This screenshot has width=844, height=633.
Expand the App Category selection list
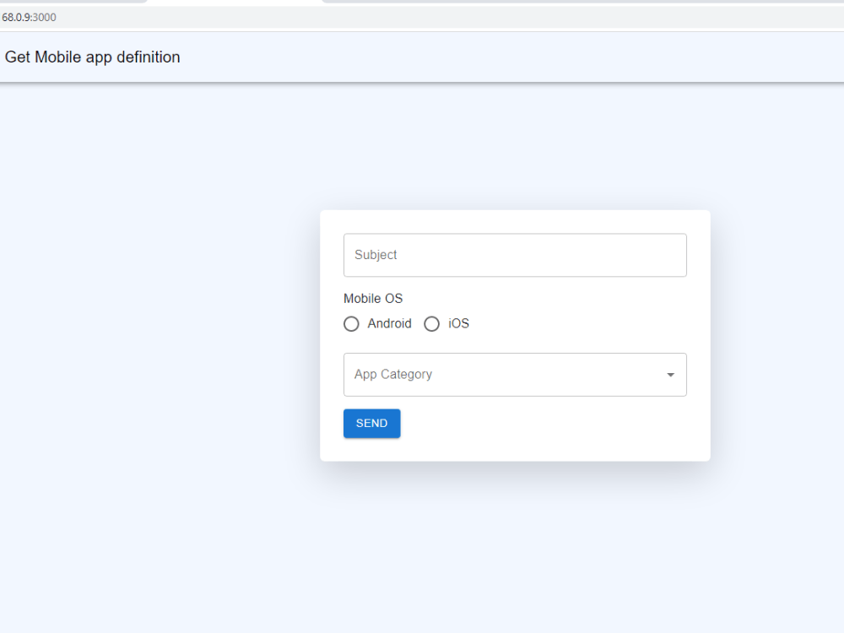point(515,374)
